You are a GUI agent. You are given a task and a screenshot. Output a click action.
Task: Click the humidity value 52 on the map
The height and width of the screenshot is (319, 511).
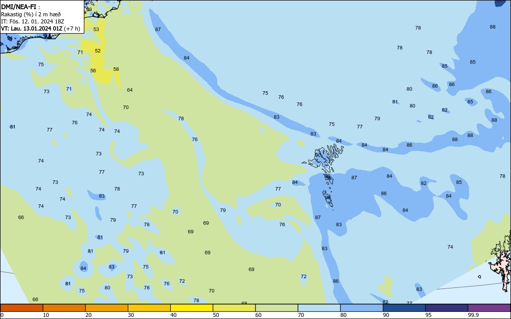98,50
